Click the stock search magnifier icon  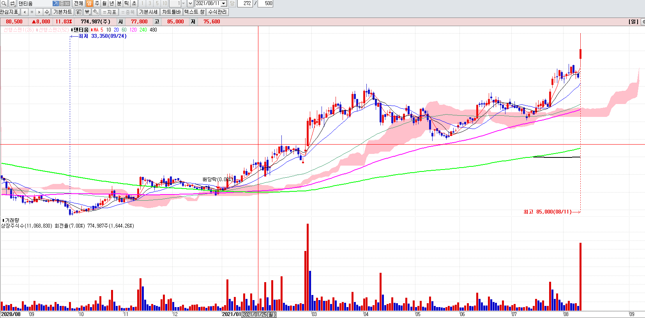click(x=4, y=4)
